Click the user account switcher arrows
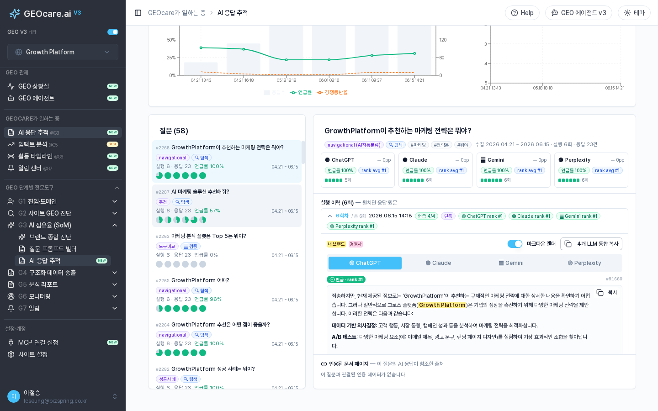The height and width of the screenshot is (411, 658). pos(115,396)
